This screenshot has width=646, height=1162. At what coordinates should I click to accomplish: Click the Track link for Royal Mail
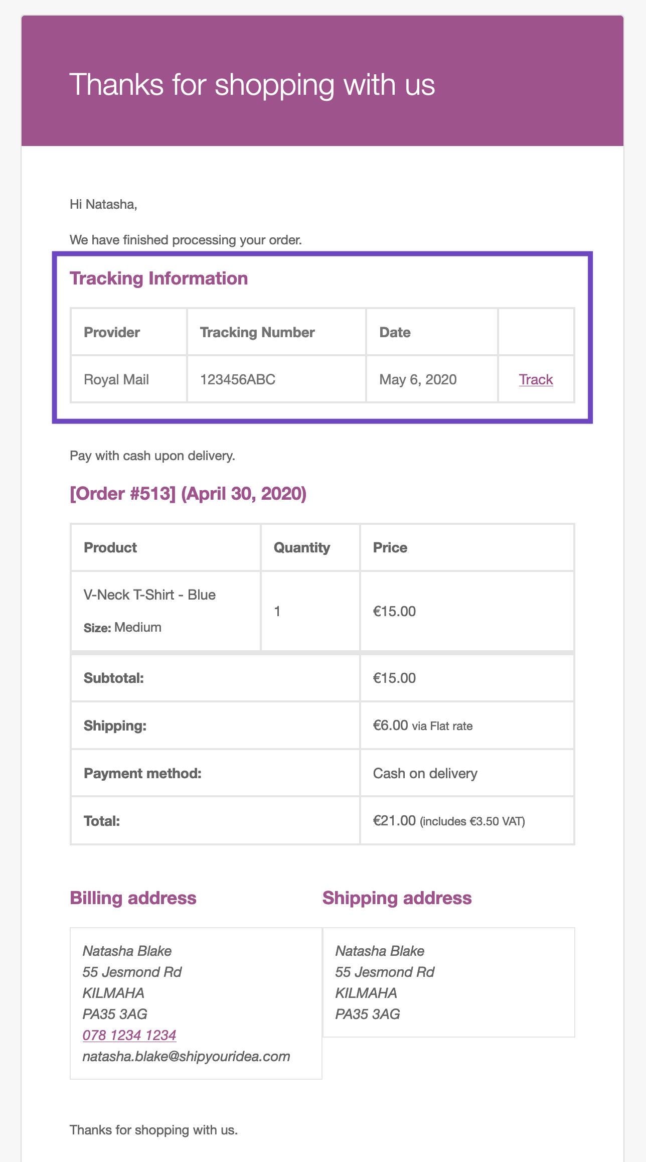click(536, 379)
